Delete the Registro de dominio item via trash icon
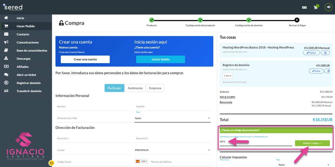The height and width of the screenshot is (167, 335). coord(329,71)
